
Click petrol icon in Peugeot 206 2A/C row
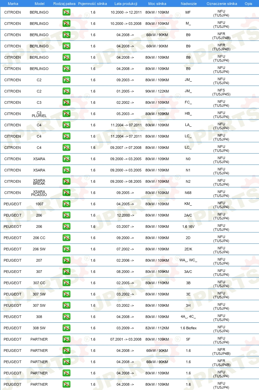click(66, 215)
